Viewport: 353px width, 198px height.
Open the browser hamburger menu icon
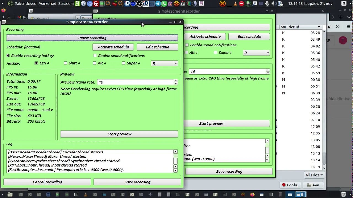pos(348,27)
